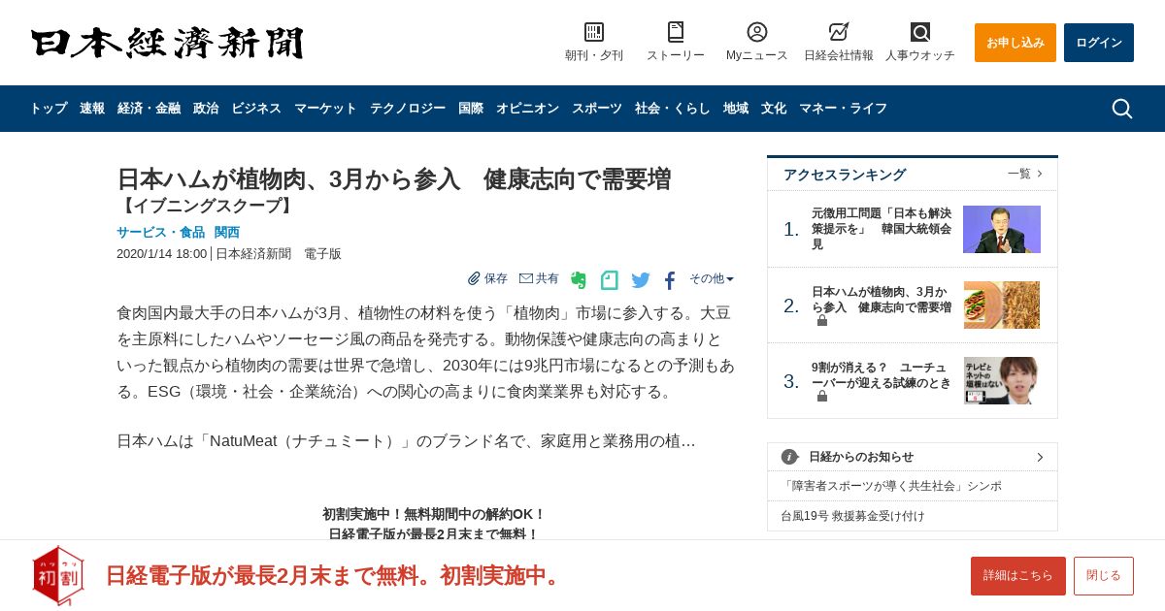Open ranking 1 元徴用工問題 headline

882,229
